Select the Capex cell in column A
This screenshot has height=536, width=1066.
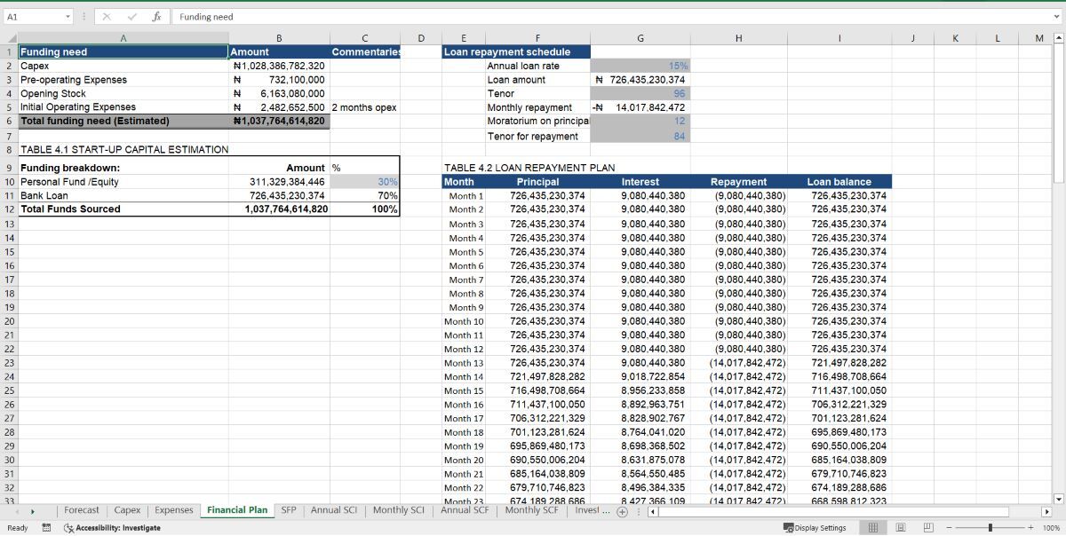coord(123,66)
